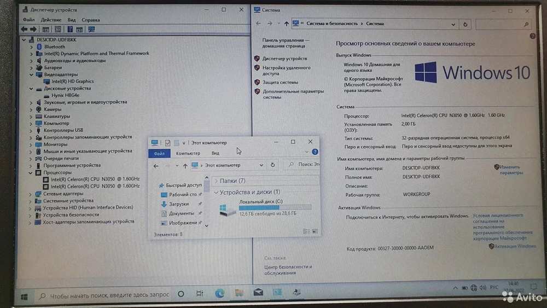Open address dropdown in This PC window
The height and width of the screenshot is (308, 547).
coord(261,165)
